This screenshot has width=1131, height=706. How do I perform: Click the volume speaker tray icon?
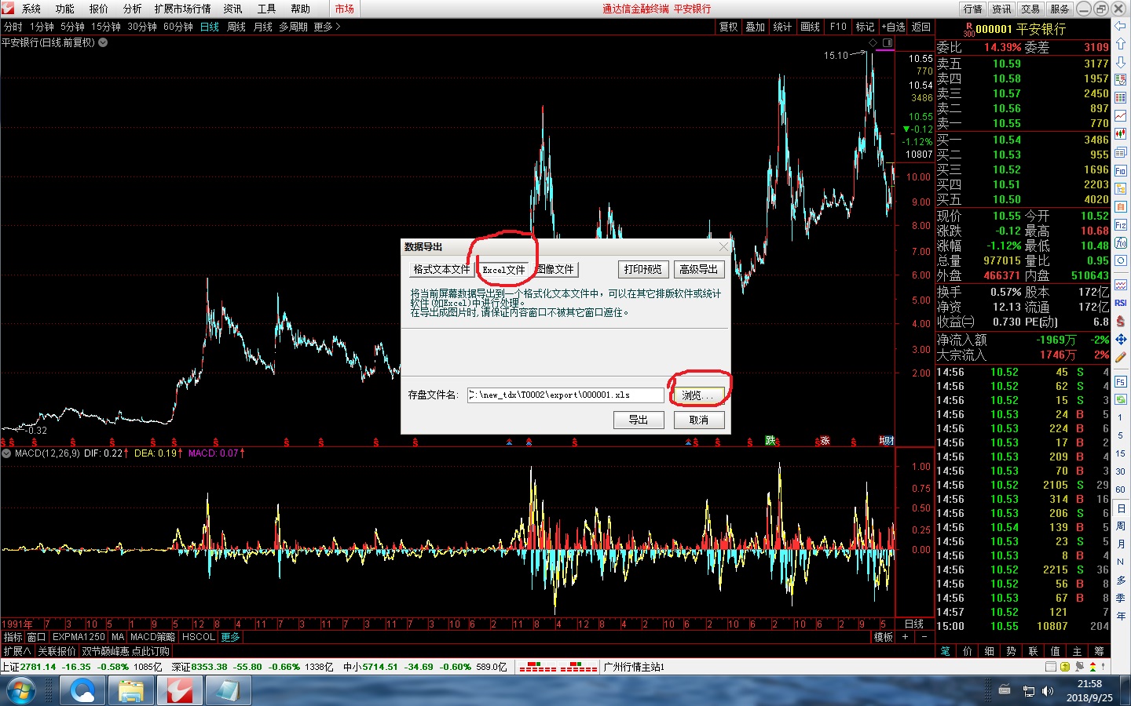(x=1048, y=691)
